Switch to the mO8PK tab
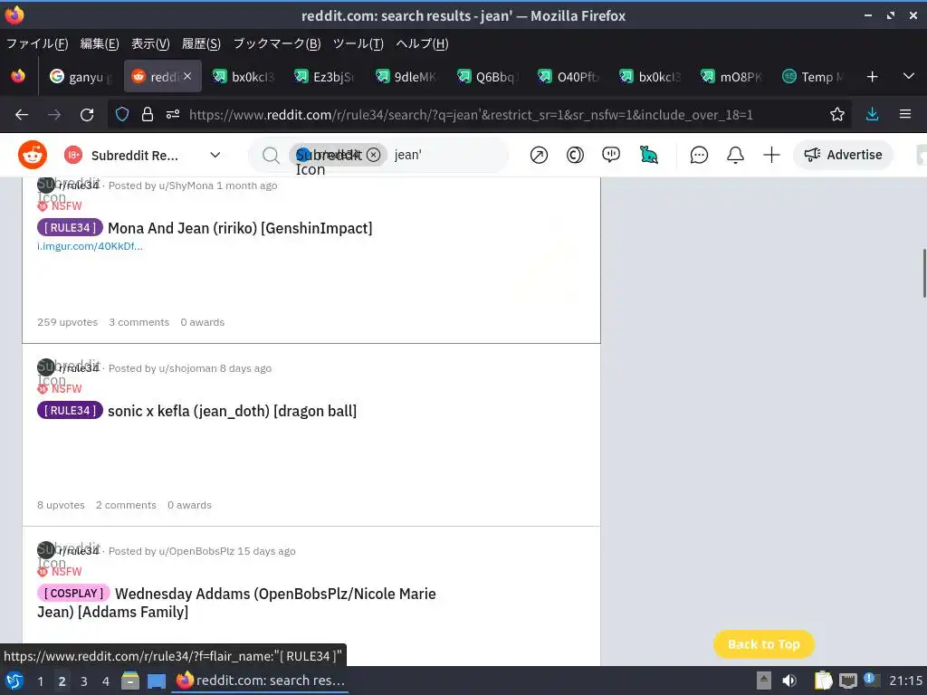 (731, 77)
